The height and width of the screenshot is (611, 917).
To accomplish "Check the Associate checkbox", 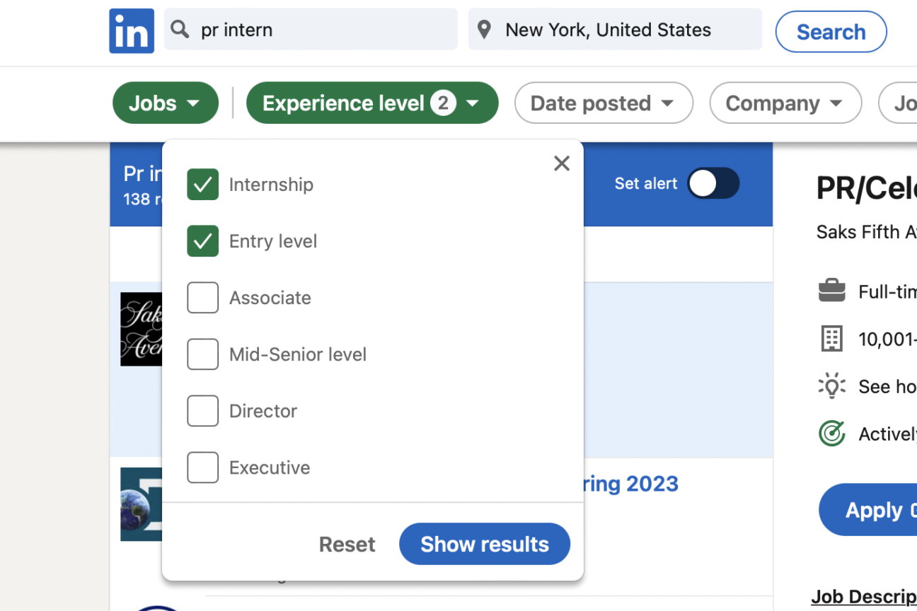I will (x=202, y=298).
